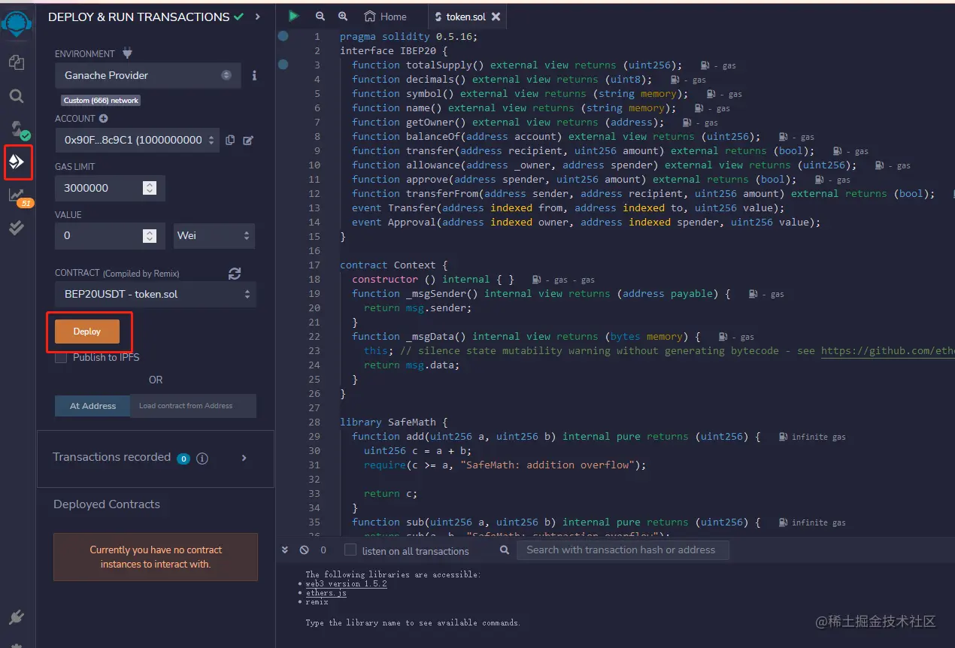
Task: Open the File Explorer sidebar icon
Action: [x=17, y=62]
